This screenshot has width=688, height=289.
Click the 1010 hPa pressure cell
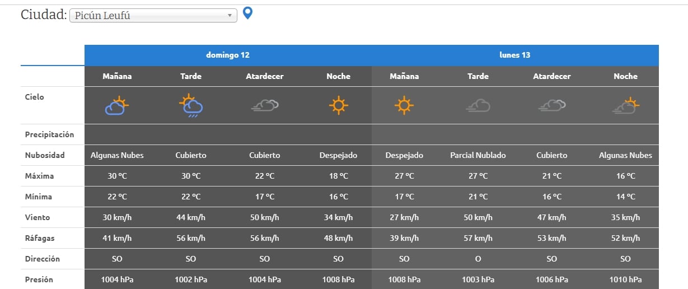(x=625, y=279)
